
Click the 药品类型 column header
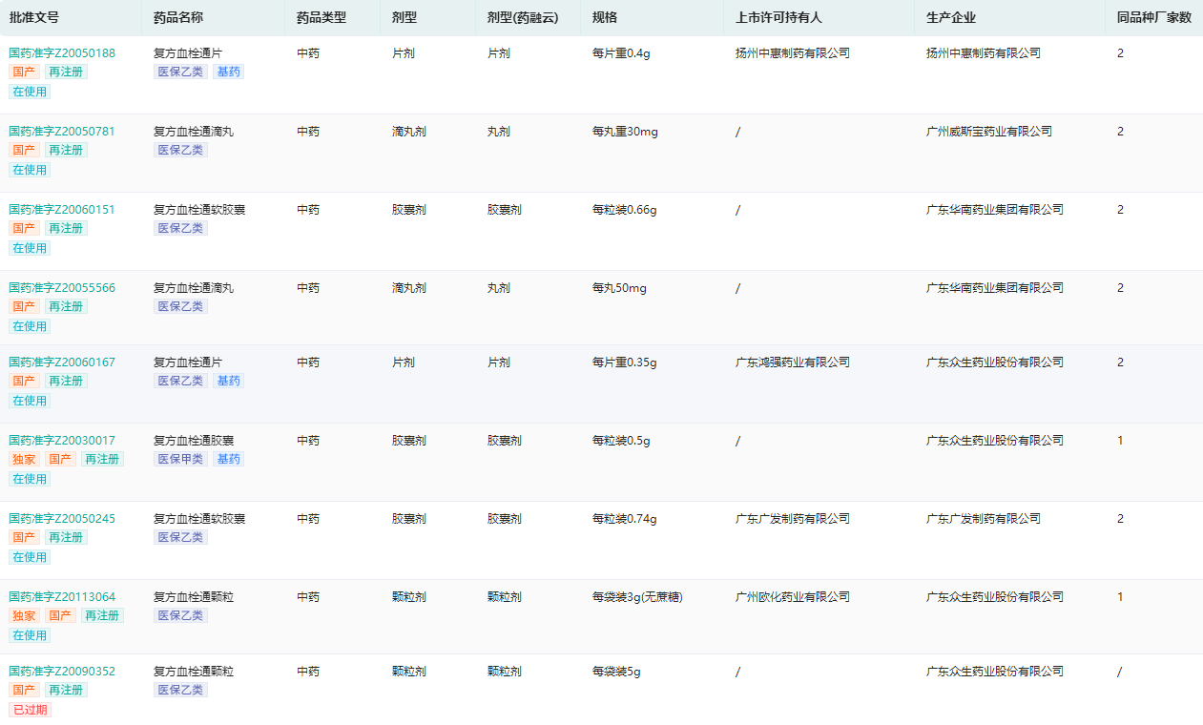tap(321, 17)
